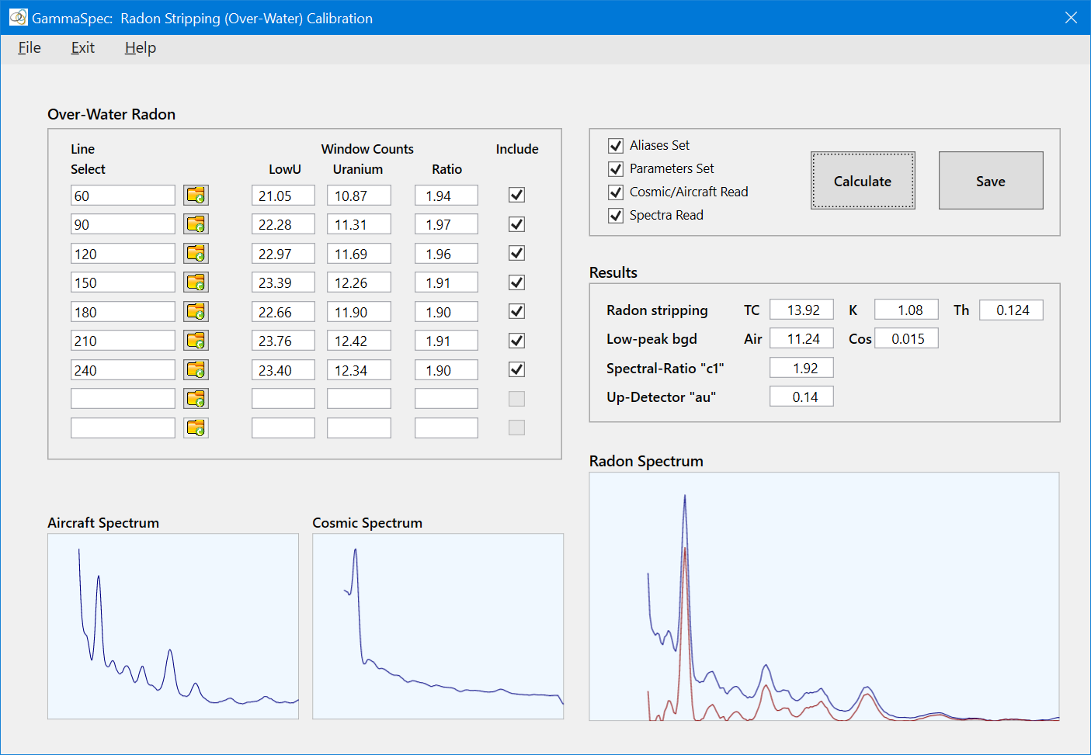Click folder icon in first empty row
Image resolution: width=1091 pixels, height=755 pixels.
(x=196, y=399)
